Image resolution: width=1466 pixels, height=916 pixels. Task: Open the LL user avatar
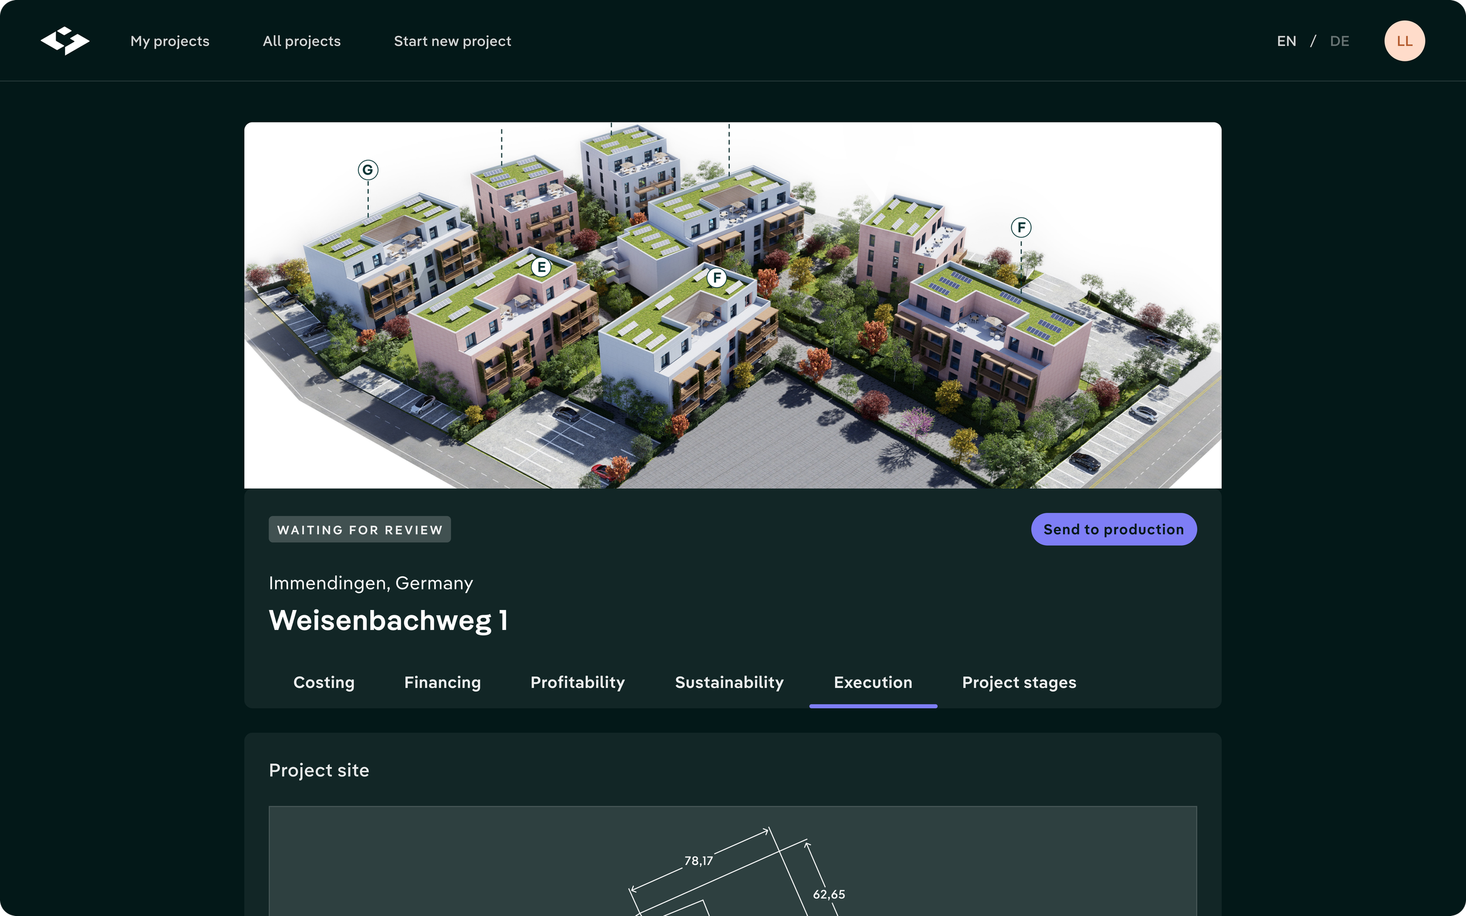click(1404, 40)
